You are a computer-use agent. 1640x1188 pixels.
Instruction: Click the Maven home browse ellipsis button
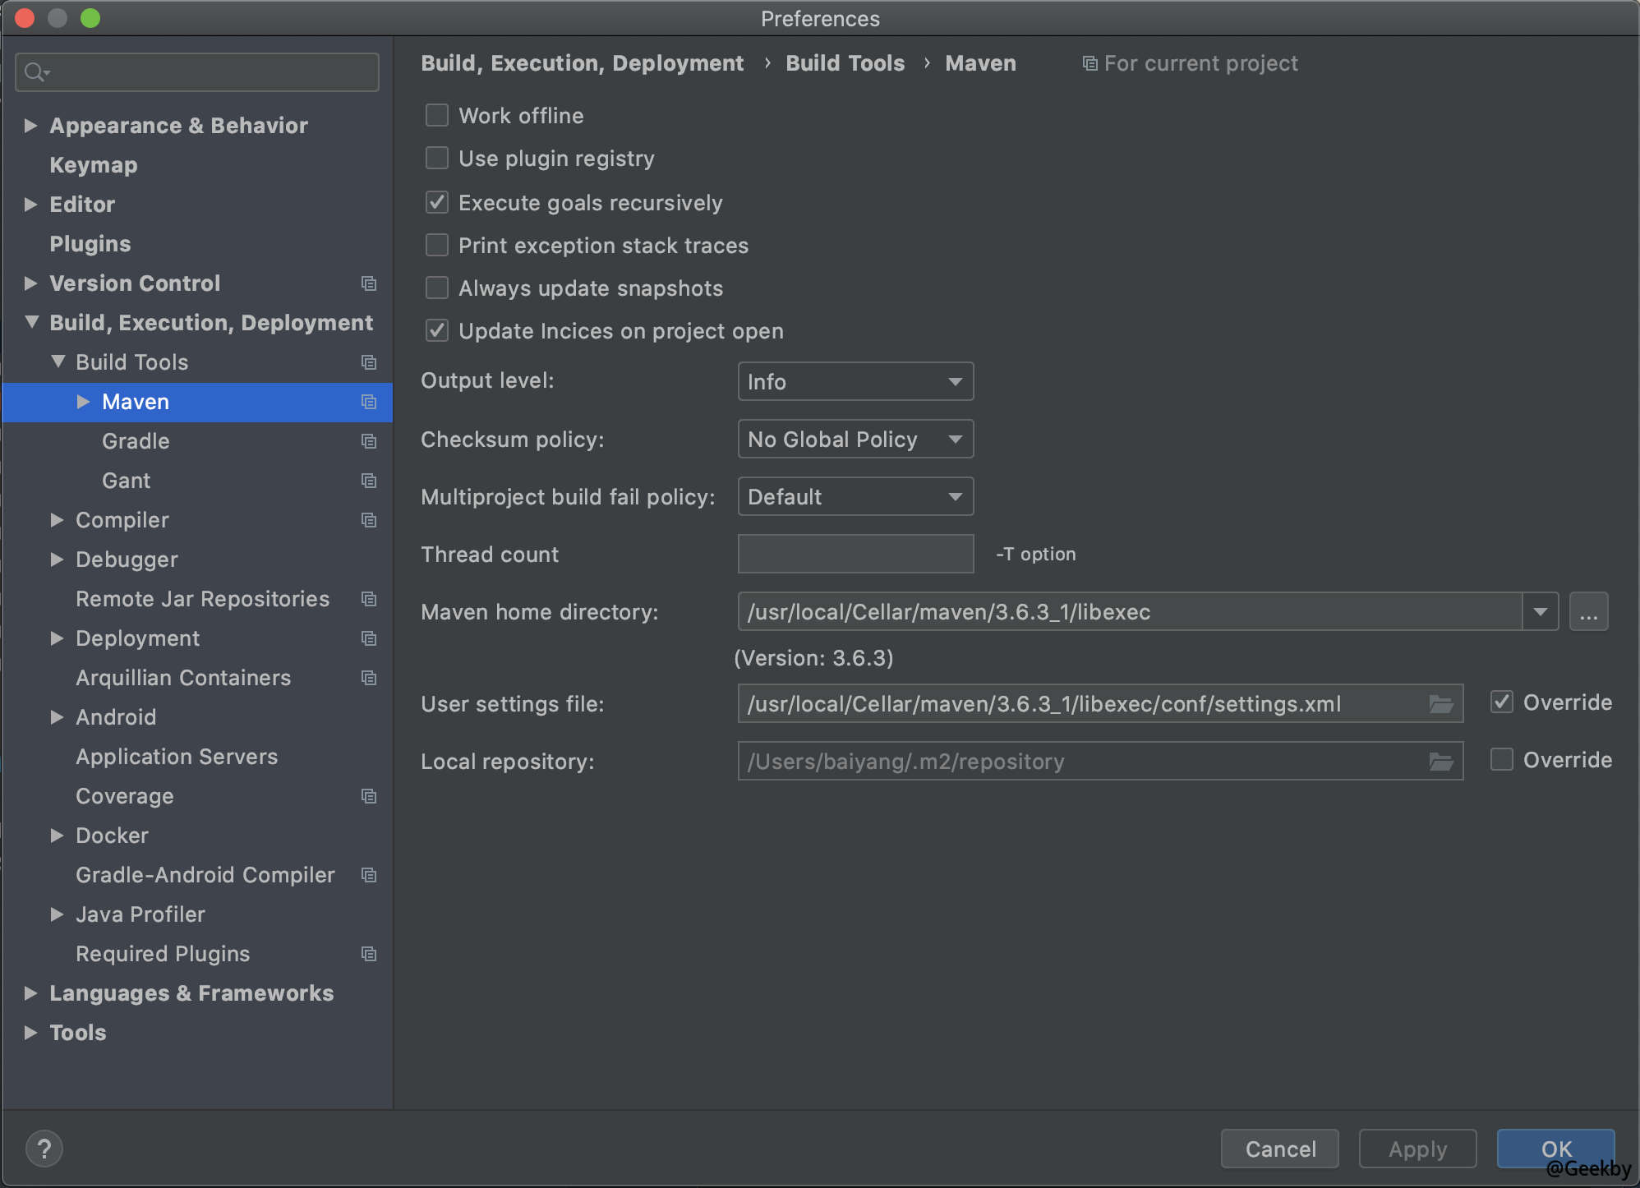pos(1587,612)
